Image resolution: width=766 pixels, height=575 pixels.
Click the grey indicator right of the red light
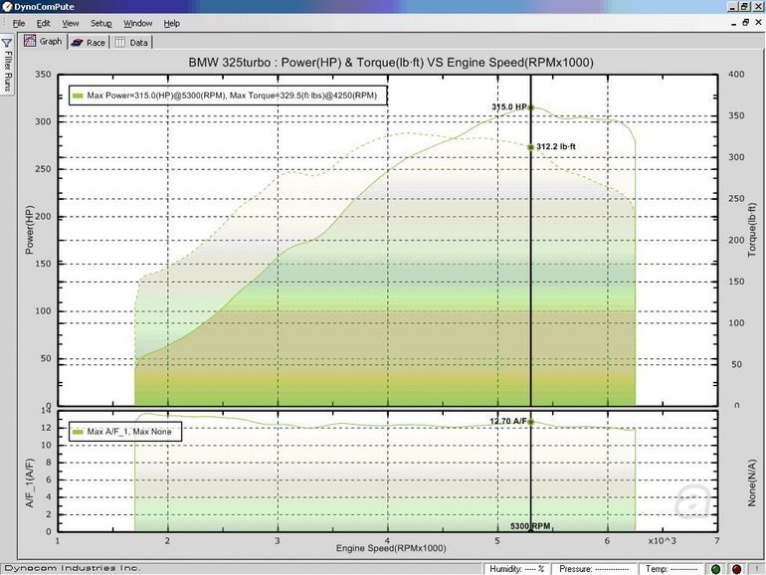tap(757, 569)
